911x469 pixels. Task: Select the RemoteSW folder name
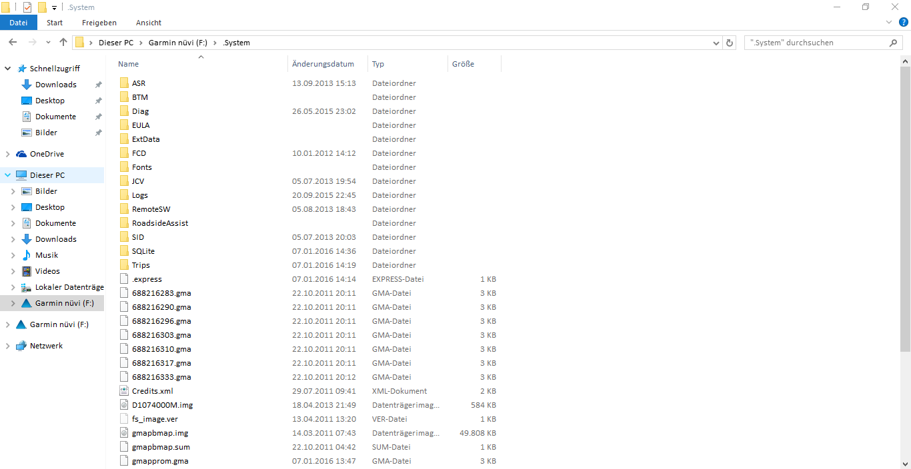(151, 209)
